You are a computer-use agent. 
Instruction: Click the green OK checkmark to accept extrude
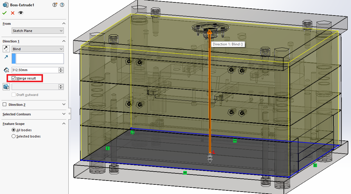click(x=4, y=13)
